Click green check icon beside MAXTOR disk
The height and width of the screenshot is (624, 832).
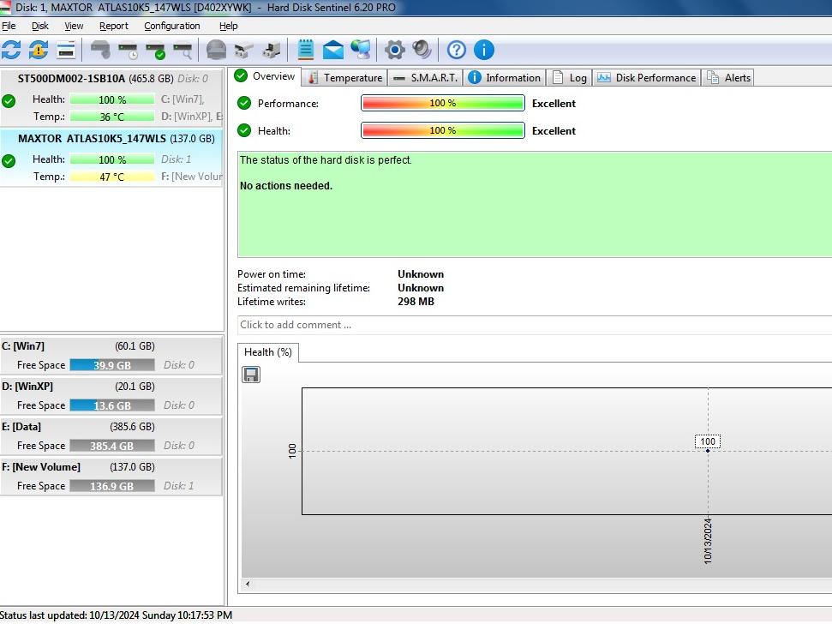9,161
